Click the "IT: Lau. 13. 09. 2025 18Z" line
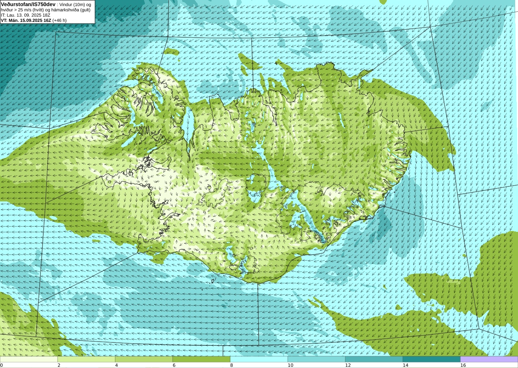The image size is (518, 368). 25,15
